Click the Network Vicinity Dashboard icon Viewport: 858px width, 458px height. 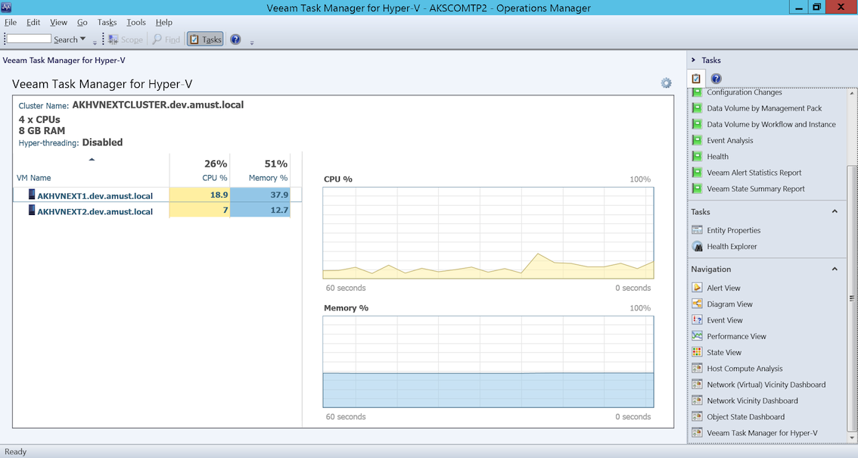[697, 400]
